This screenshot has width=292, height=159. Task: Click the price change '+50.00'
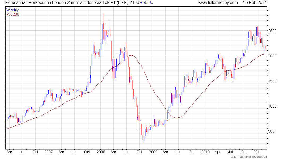coord(147,2)
